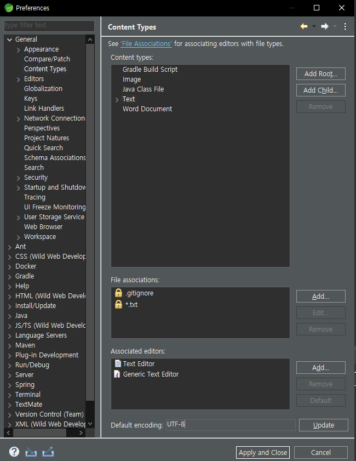Click the forward navigation arrow icon

coord(325,26)
